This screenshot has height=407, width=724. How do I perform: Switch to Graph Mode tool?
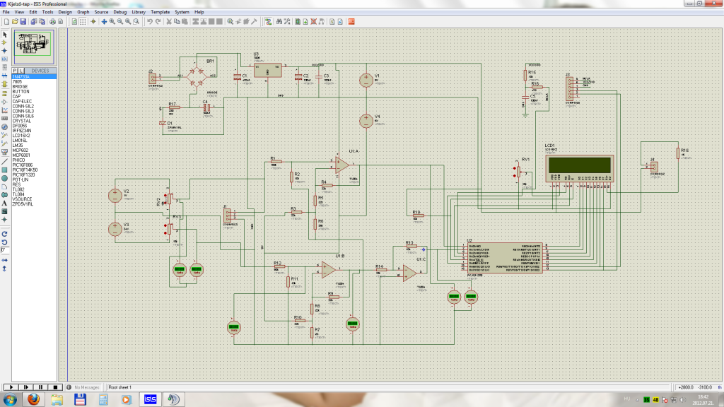5,110
